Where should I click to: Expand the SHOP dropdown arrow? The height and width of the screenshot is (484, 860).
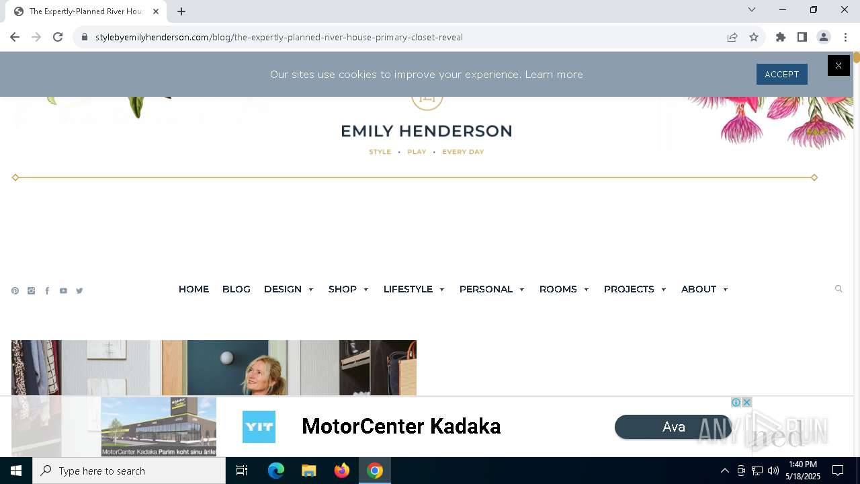point(366,290)
